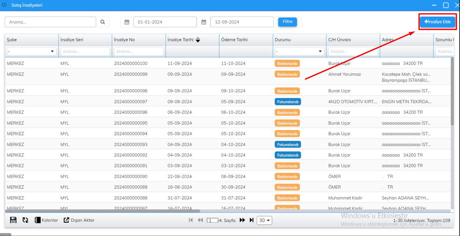Open the page size dropdown showing 30

click(264, 220)
